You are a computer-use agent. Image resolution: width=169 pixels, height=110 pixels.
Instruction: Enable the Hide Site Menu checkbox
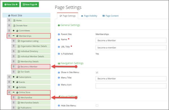click(97, 106)
